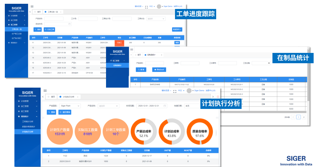
Task: Click the 打印工单 button
Action: click(x=49, y=30)
